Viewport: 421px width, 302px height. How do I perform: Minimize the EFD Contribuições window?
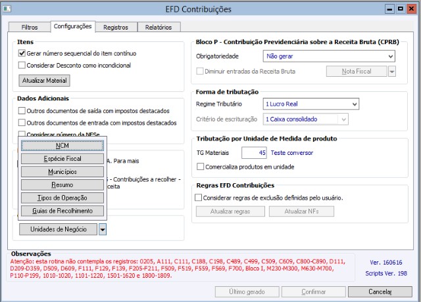click(389, 9)
